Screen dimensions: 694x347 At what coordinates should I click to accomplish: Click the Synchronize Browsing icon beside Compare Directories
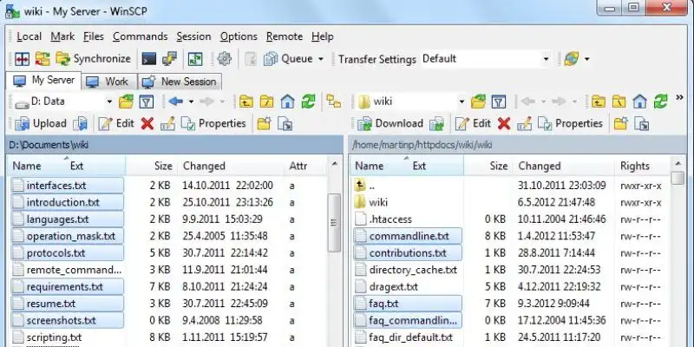[x=43, y=59]
